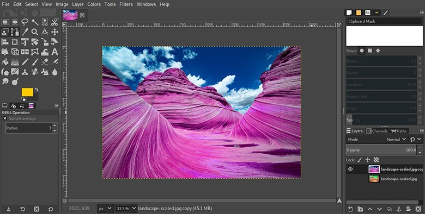The height and width of the screenshot is (214, 425).
Task: Select the Free Select lasso tool
Action: pos(25,22)
